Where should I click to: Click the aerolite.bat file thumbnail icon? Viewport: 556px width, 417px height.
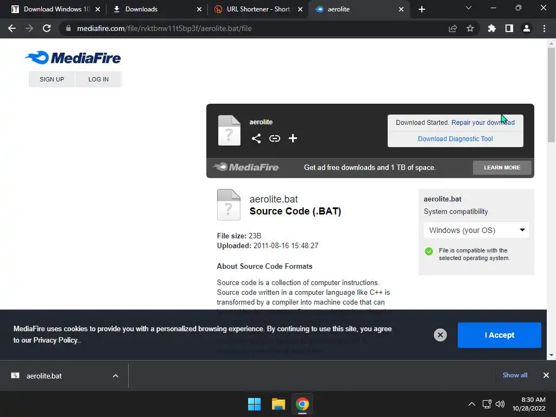tap(229, 205)
